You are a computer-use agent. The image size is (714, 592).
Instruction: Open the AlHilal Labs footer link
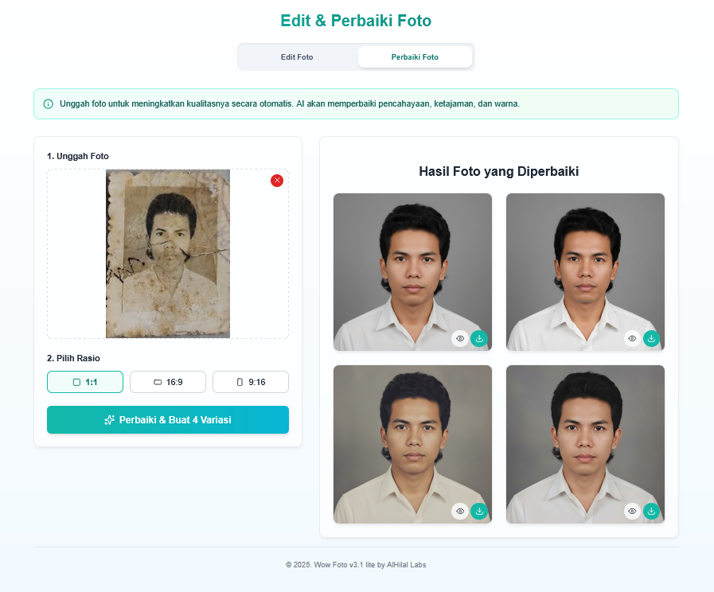(406, 564)
